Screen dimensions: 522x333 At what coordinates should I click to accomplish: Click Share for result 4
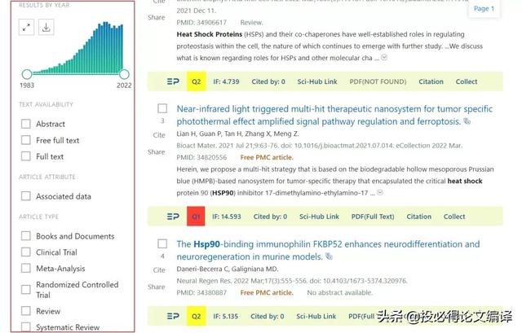[156, 287]
